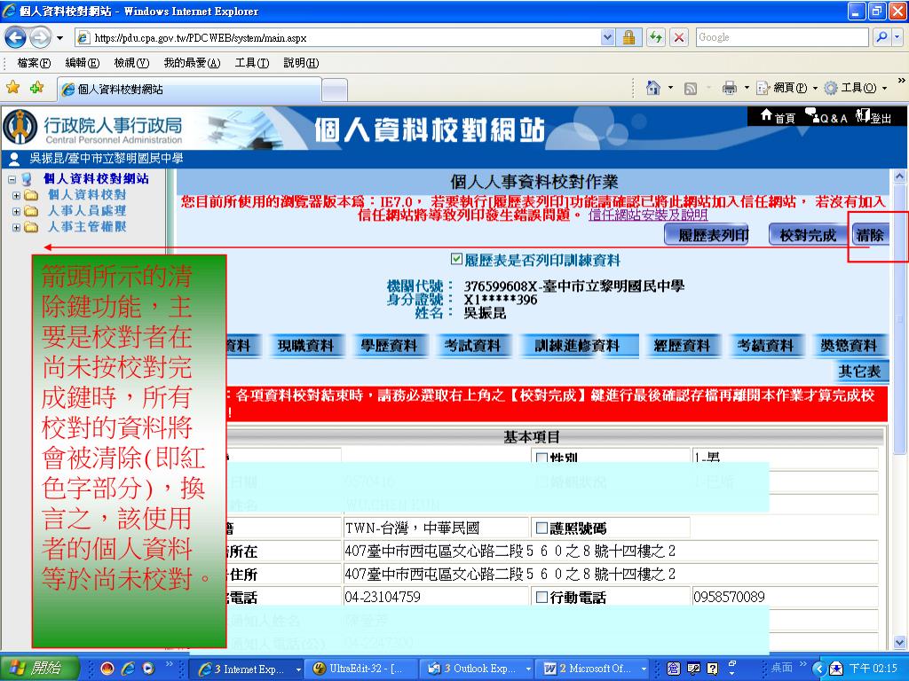The width and height of the screenshot is (909, 681).
Task: Click the address bar URL field
Action: click(x=338, y=38)
